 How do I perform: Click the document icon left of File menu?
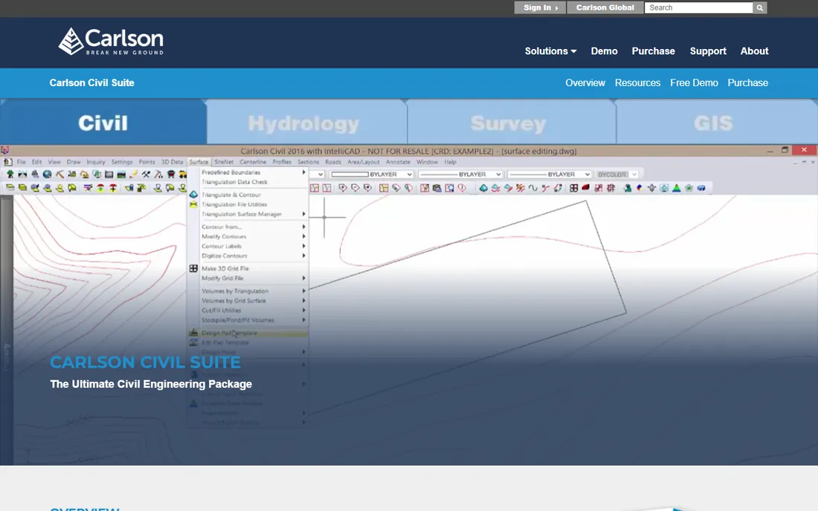(x=8, y=162)
